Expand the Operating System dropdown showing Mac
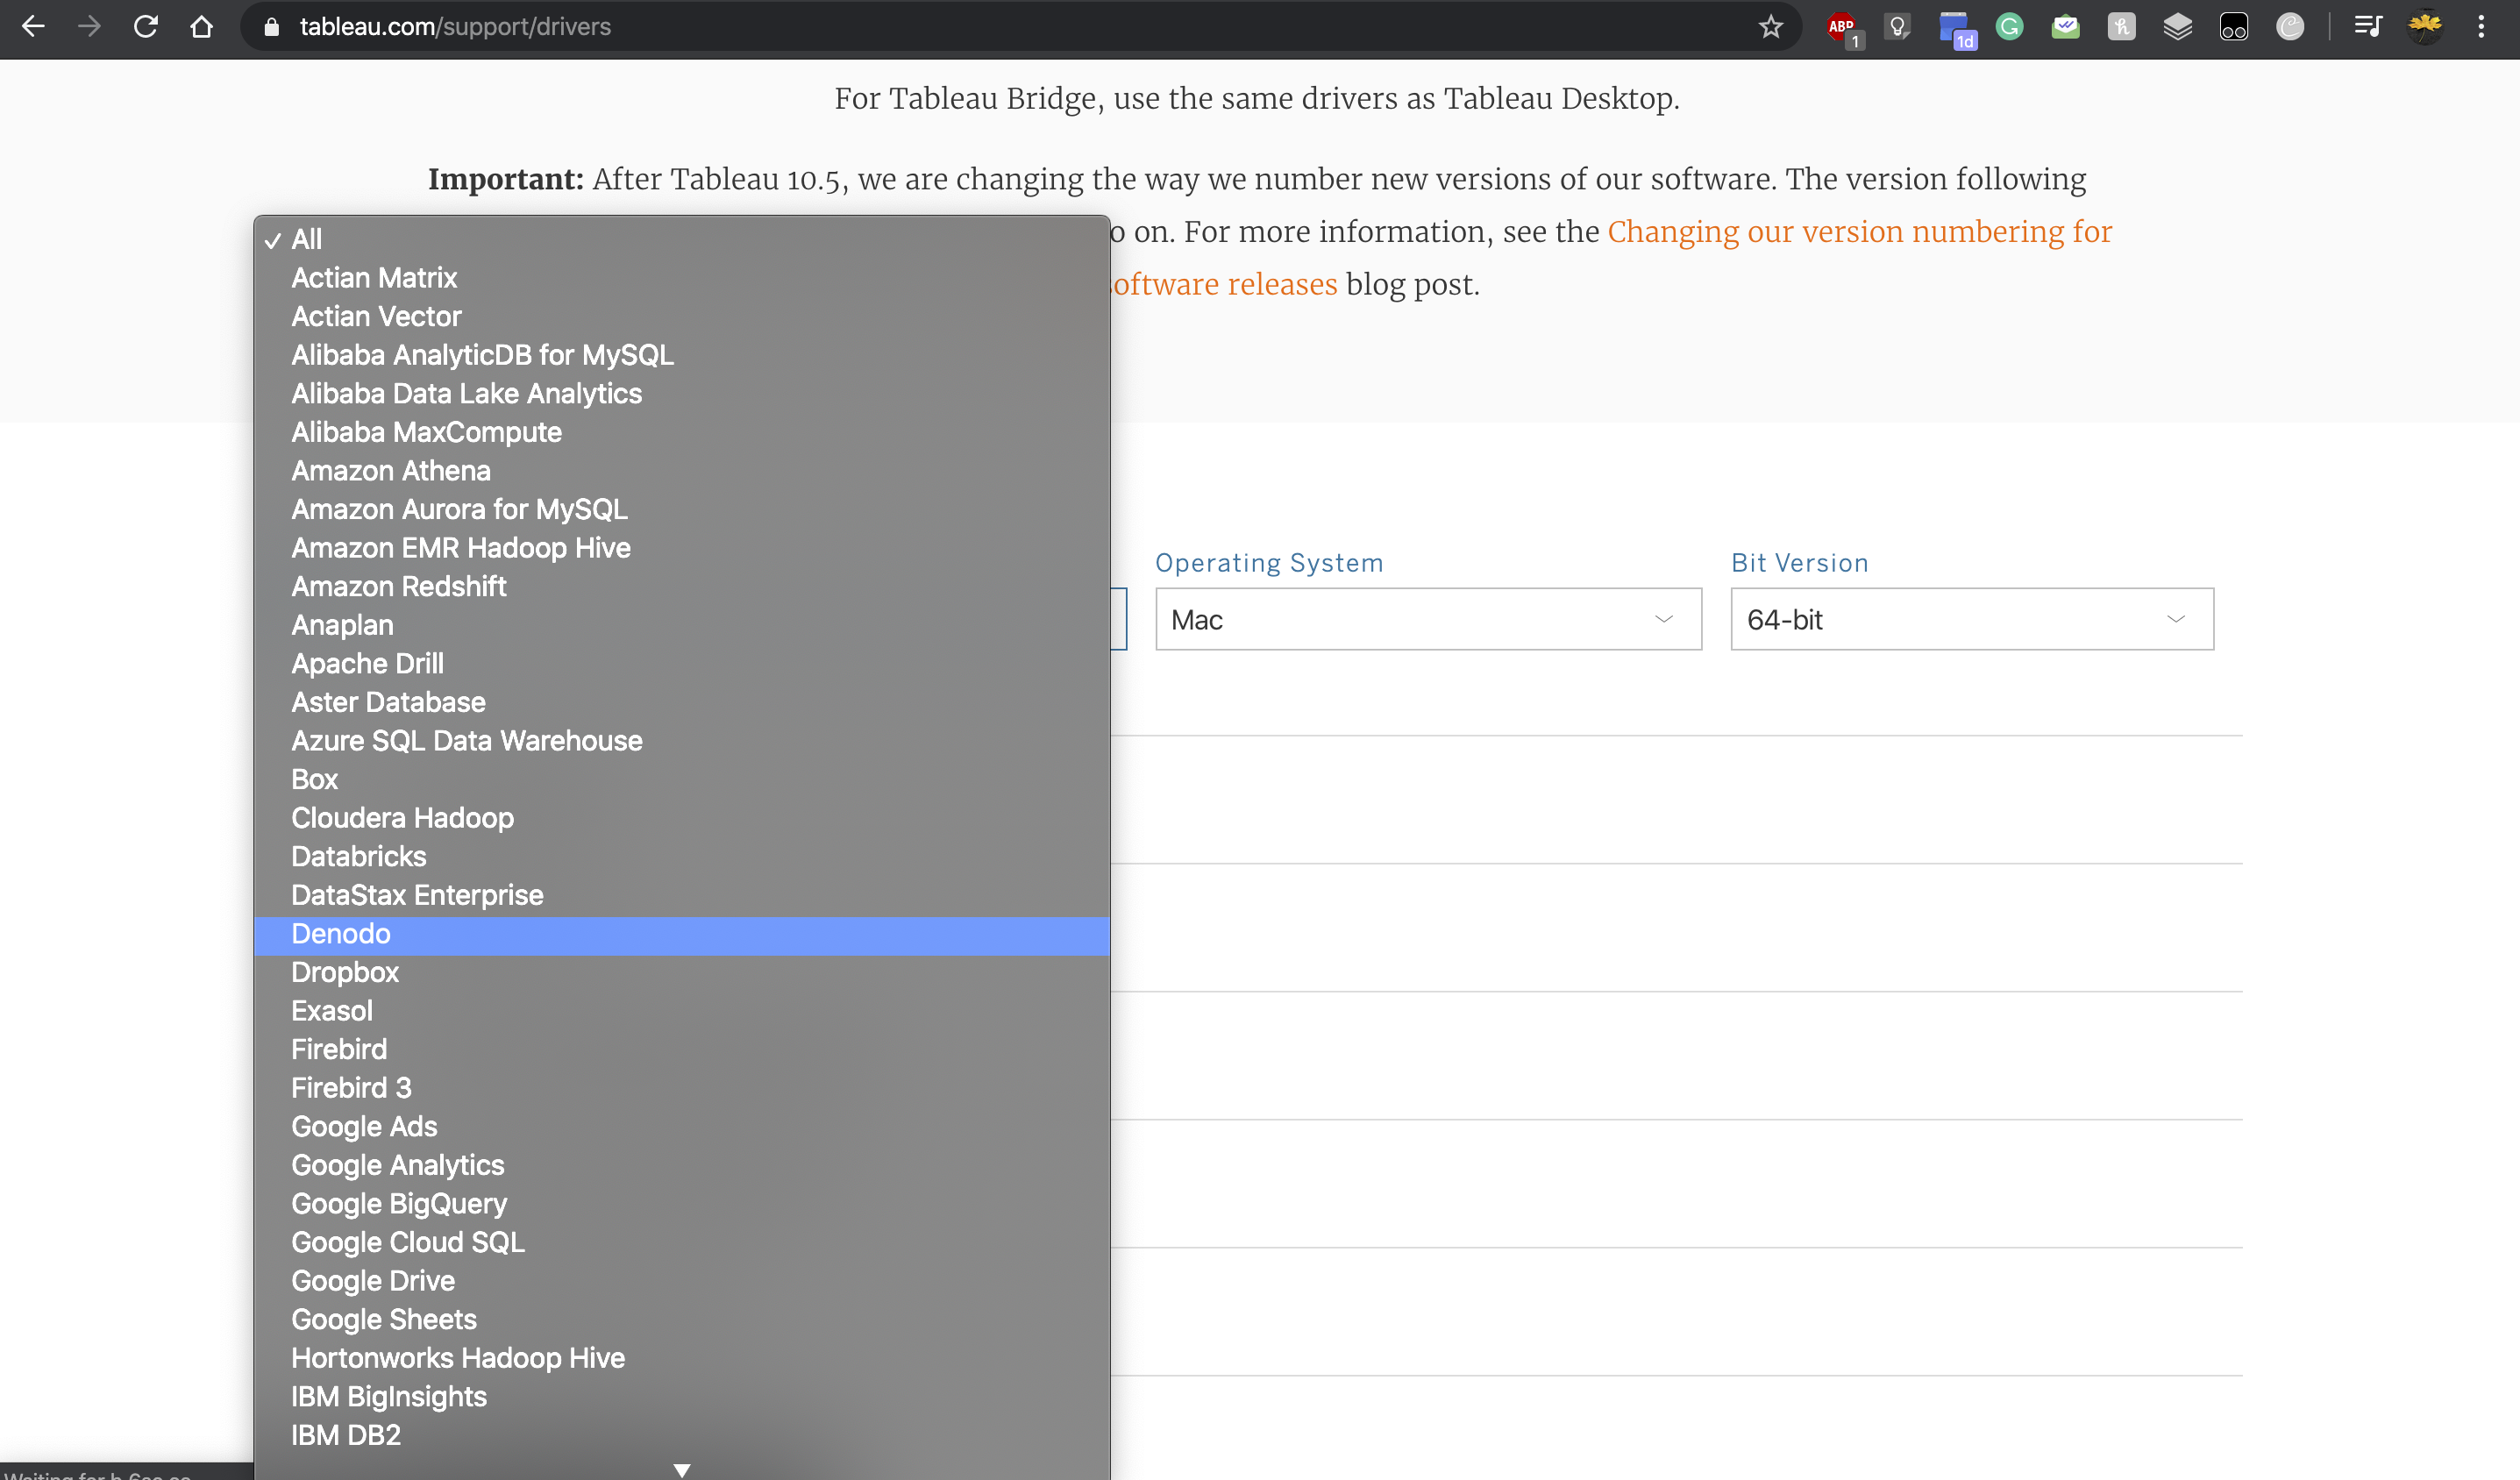The image size is (2520, 1480). pos(1428,620)
